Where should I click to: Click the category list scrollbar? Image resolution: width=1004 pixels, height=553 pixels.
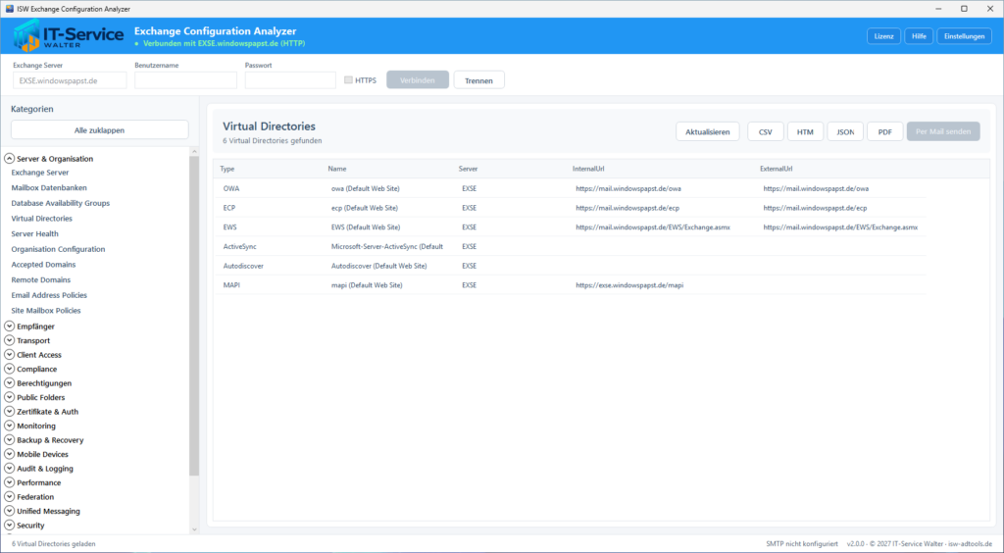(x=195, y=316)
